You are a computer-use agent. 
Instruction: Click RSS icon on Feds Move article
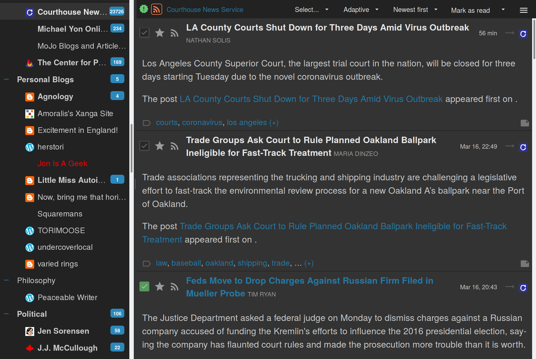(x=174, y=286)
